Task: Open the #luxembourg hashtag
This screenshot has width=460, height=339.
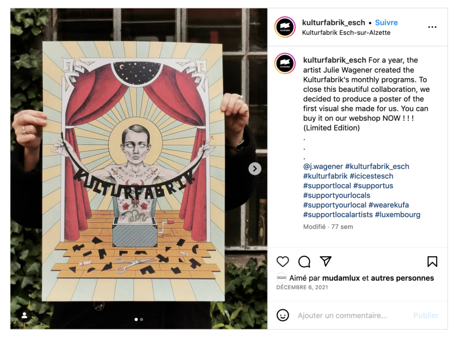Action: coord(397,215)
